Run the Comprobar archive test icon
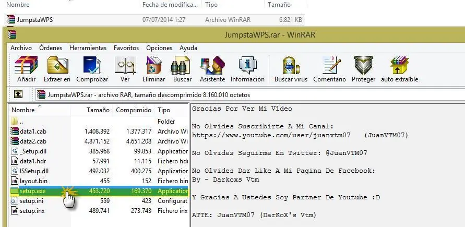 pyautogui.click(x=92, y=65)
